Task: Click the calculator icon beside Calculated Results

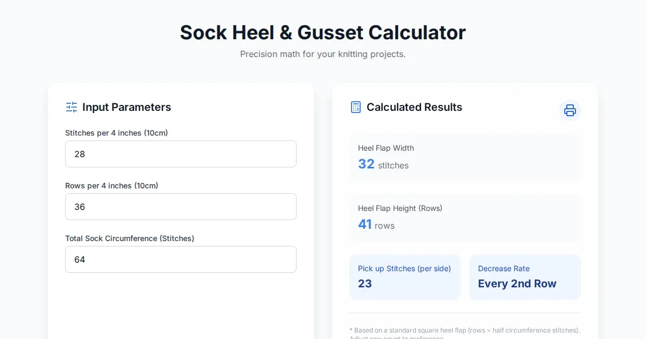Action: 356,107
